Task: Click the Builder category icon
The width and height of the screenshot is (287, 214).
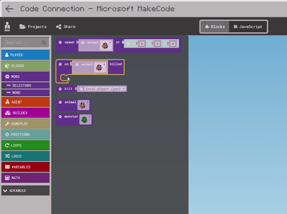Action: coord(7,113)
